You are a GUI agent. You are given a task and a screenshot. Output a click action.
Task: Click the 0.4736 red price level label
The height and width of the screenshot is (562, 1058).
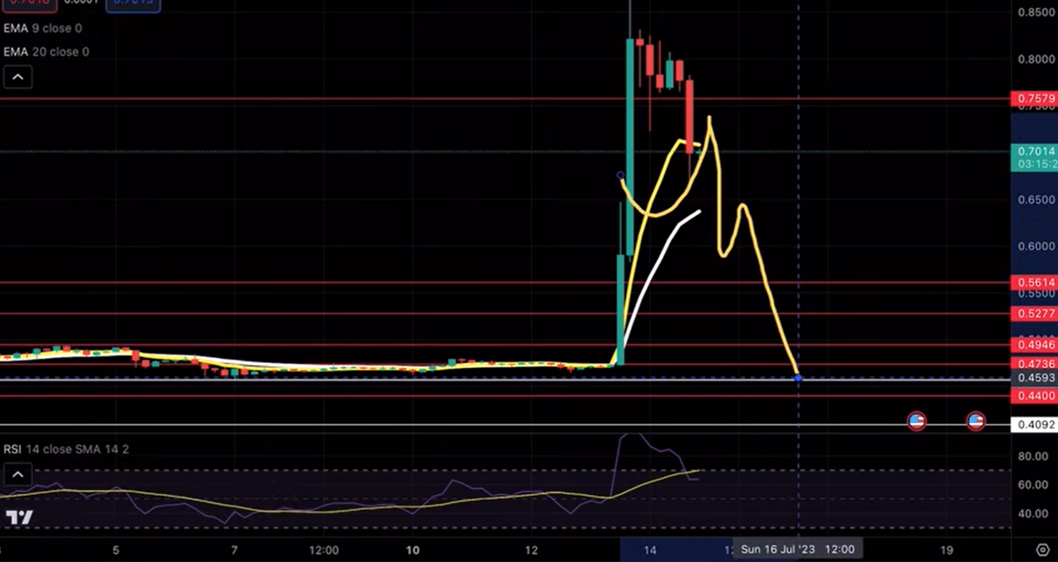point(1034,364)
